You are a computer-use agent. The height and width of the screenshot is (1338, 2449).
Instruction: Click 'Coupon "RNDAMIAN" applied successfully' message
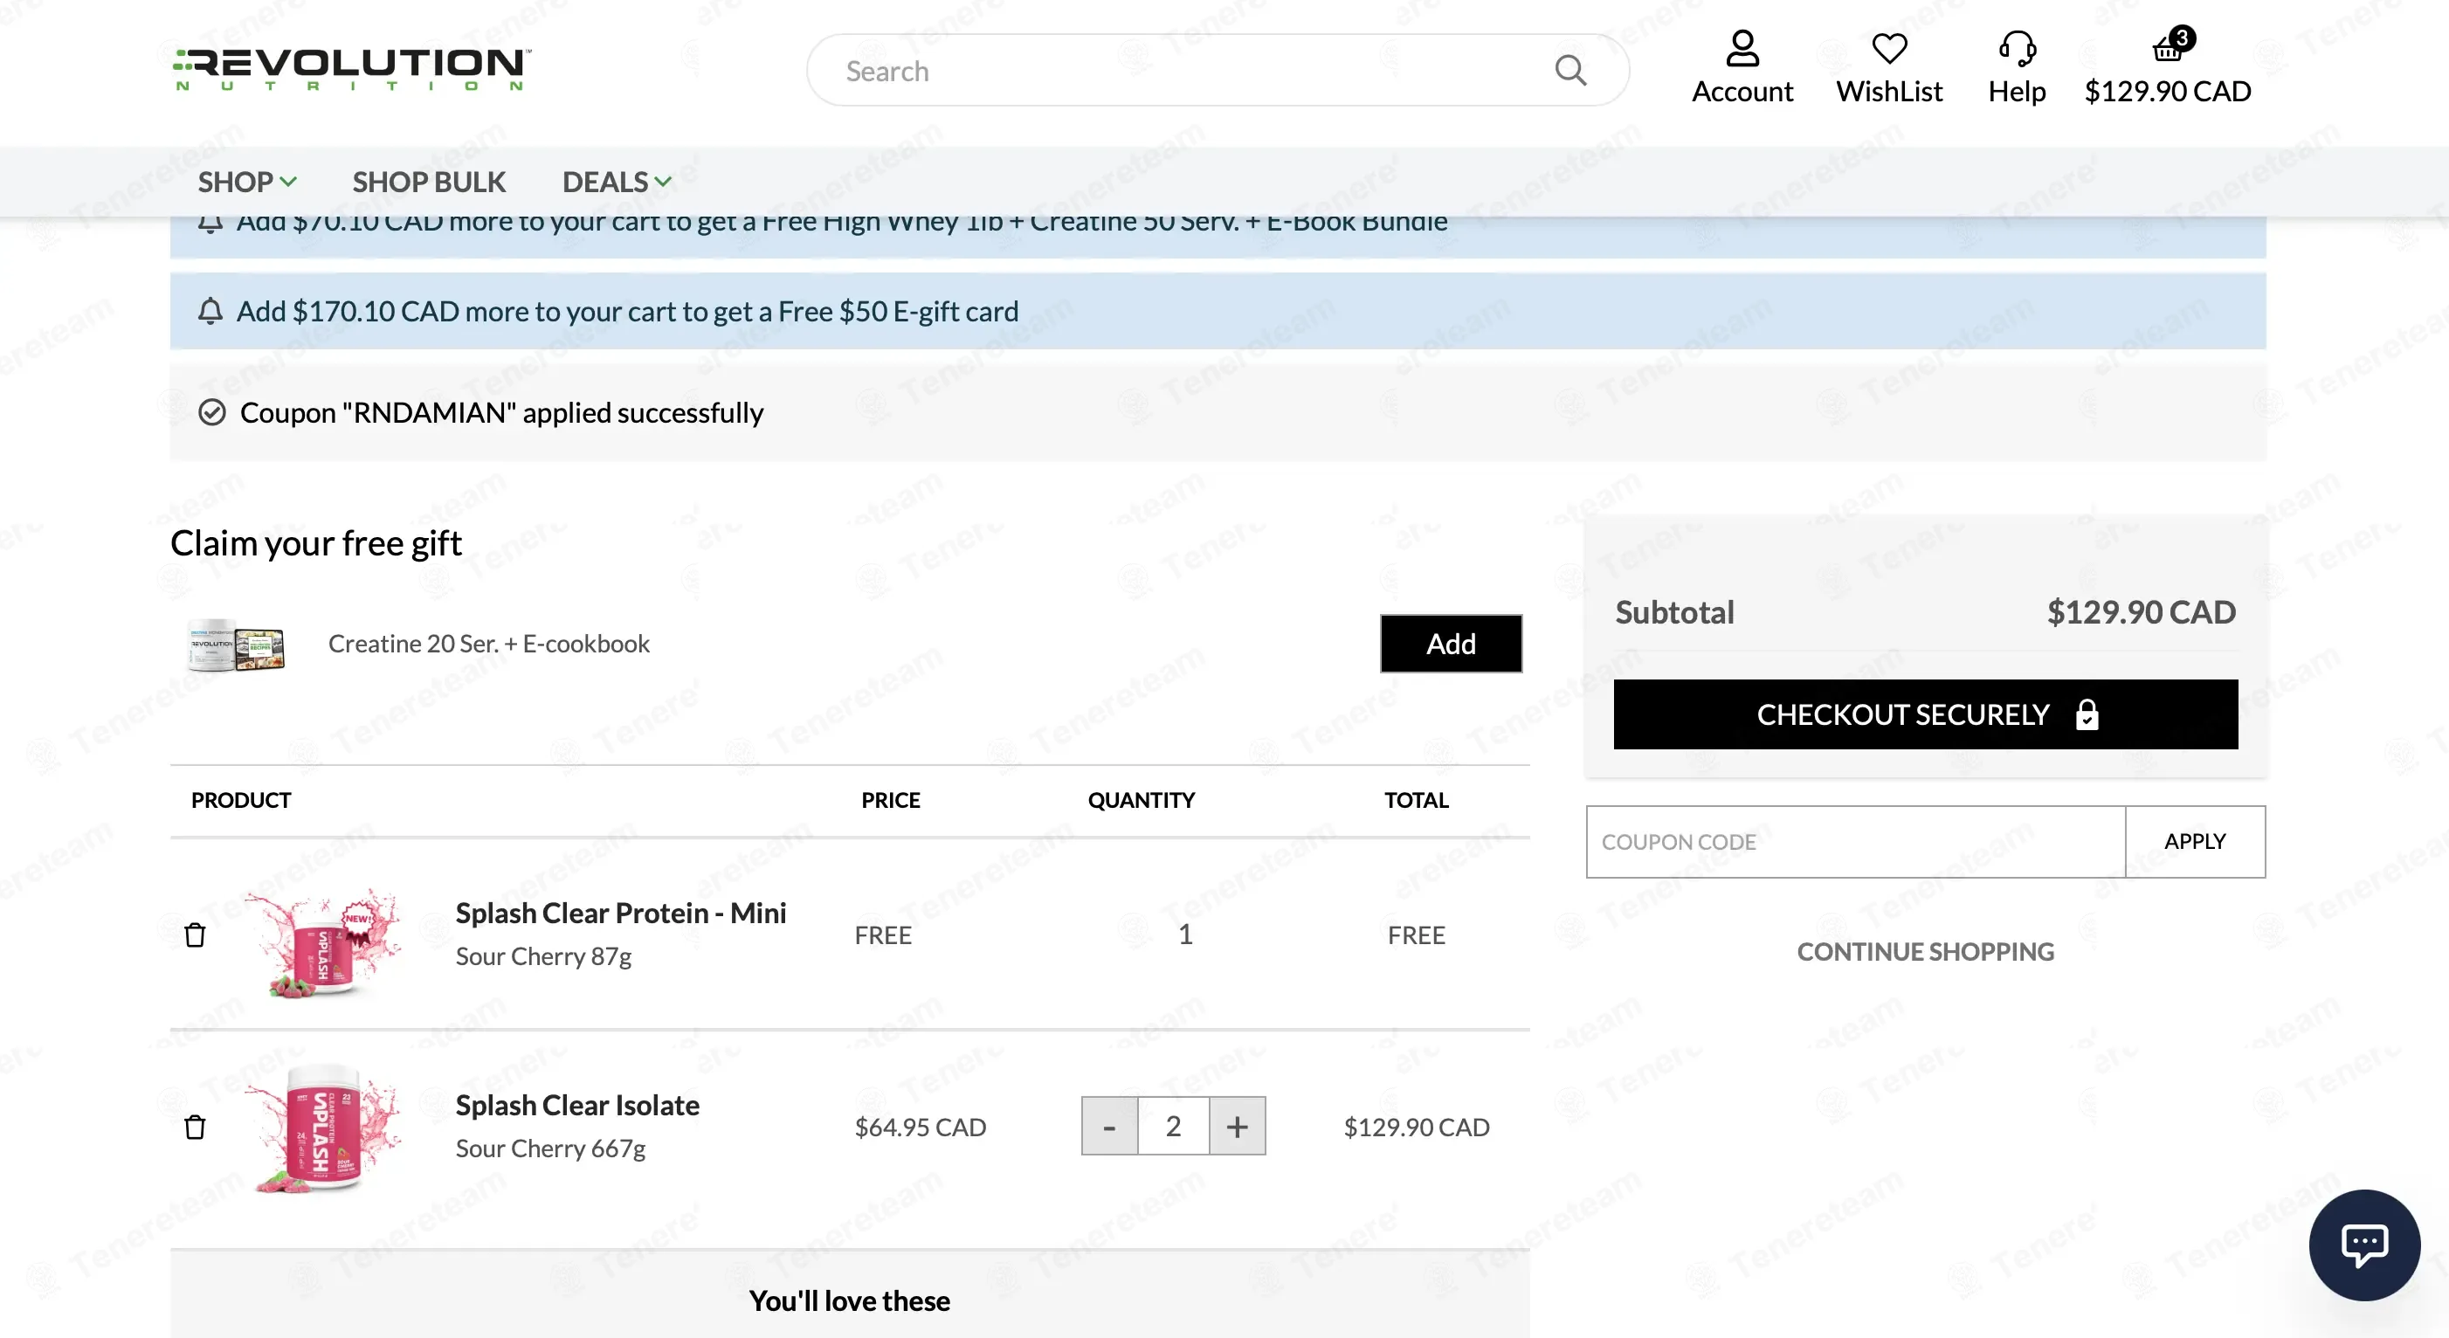(501, 413)
